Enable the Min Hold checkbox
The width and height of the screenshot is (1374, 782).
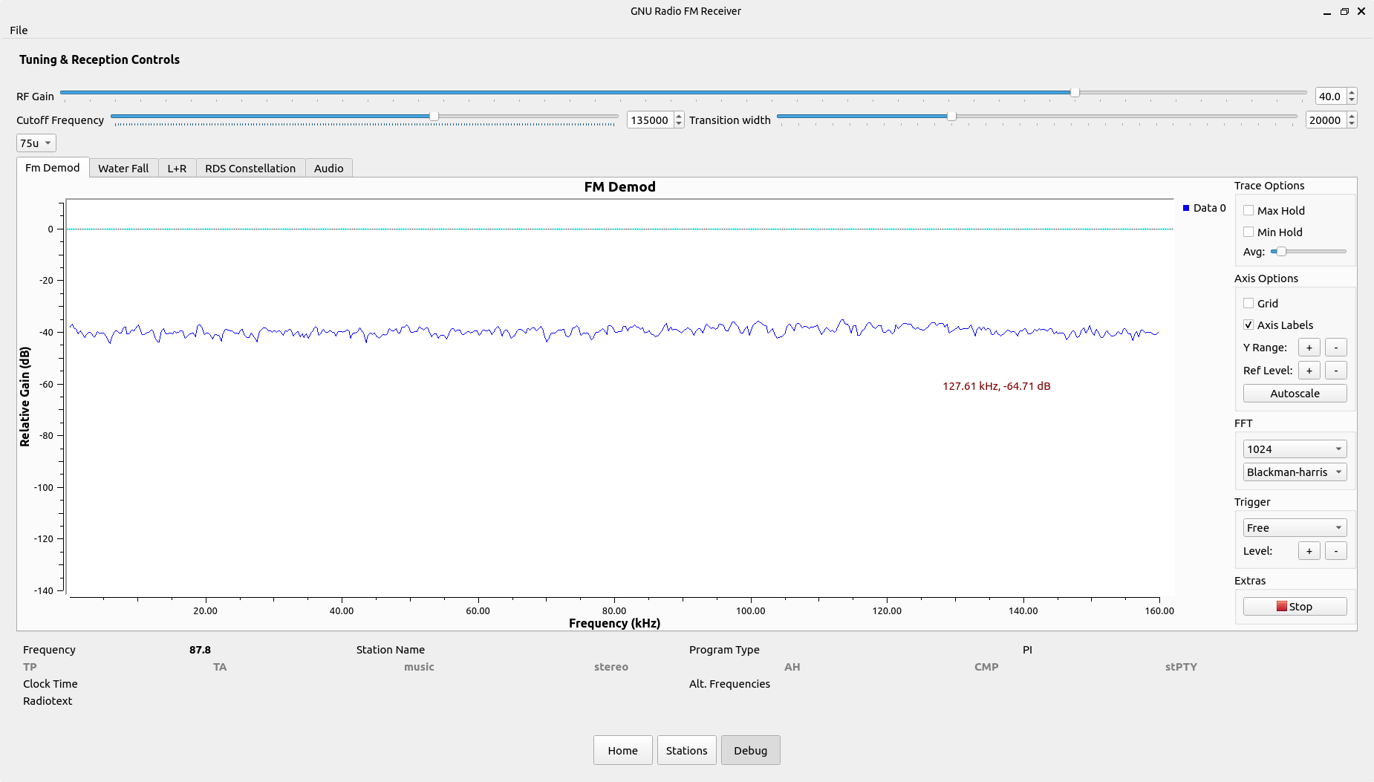coord(1248,232)
